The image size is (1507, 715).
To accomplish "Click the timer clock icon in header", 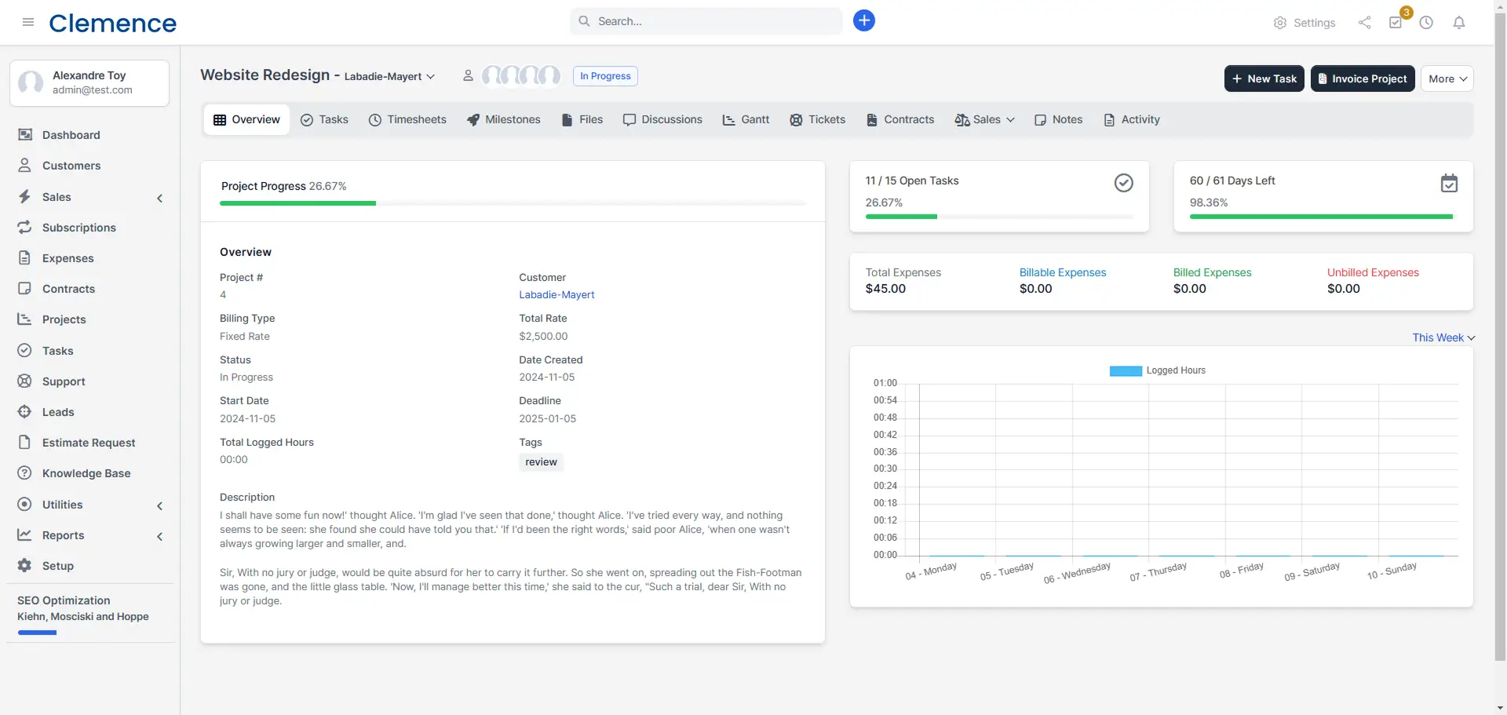I will 1426,23.
